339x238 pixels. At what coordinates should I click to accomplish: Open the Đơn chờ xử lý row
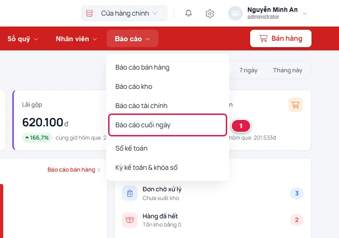coord(213,193)
